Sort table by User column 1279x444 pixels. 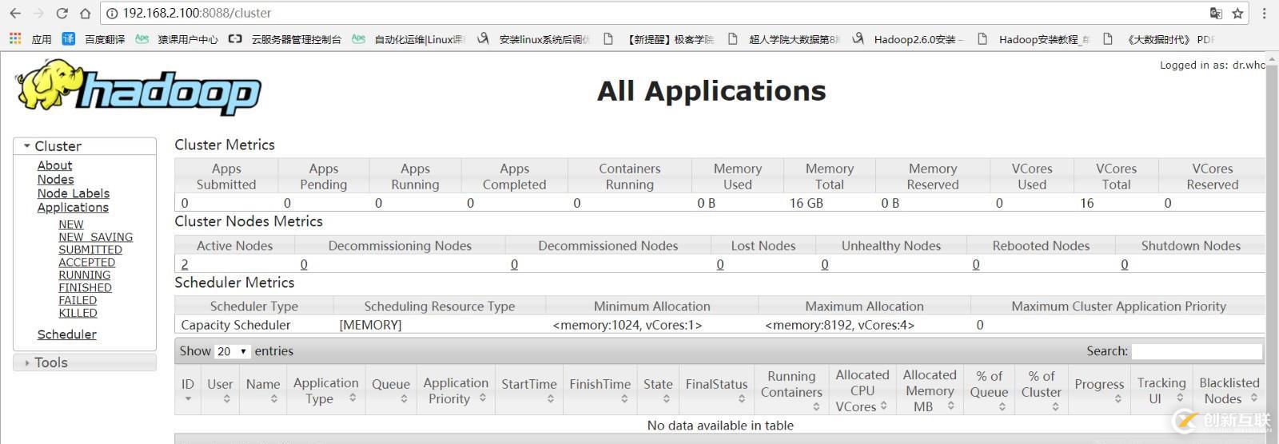[220, 390]
